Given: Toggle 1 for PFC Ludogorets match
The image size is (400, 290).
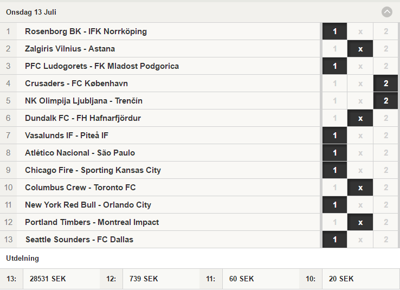Looking at the screenshot, I should (334, 66).
